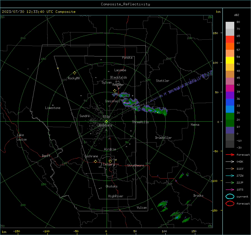Screen dimensions: 251x235
Task: Click the Banff town label
Action: pyautogui.click(x=46, y=156)
